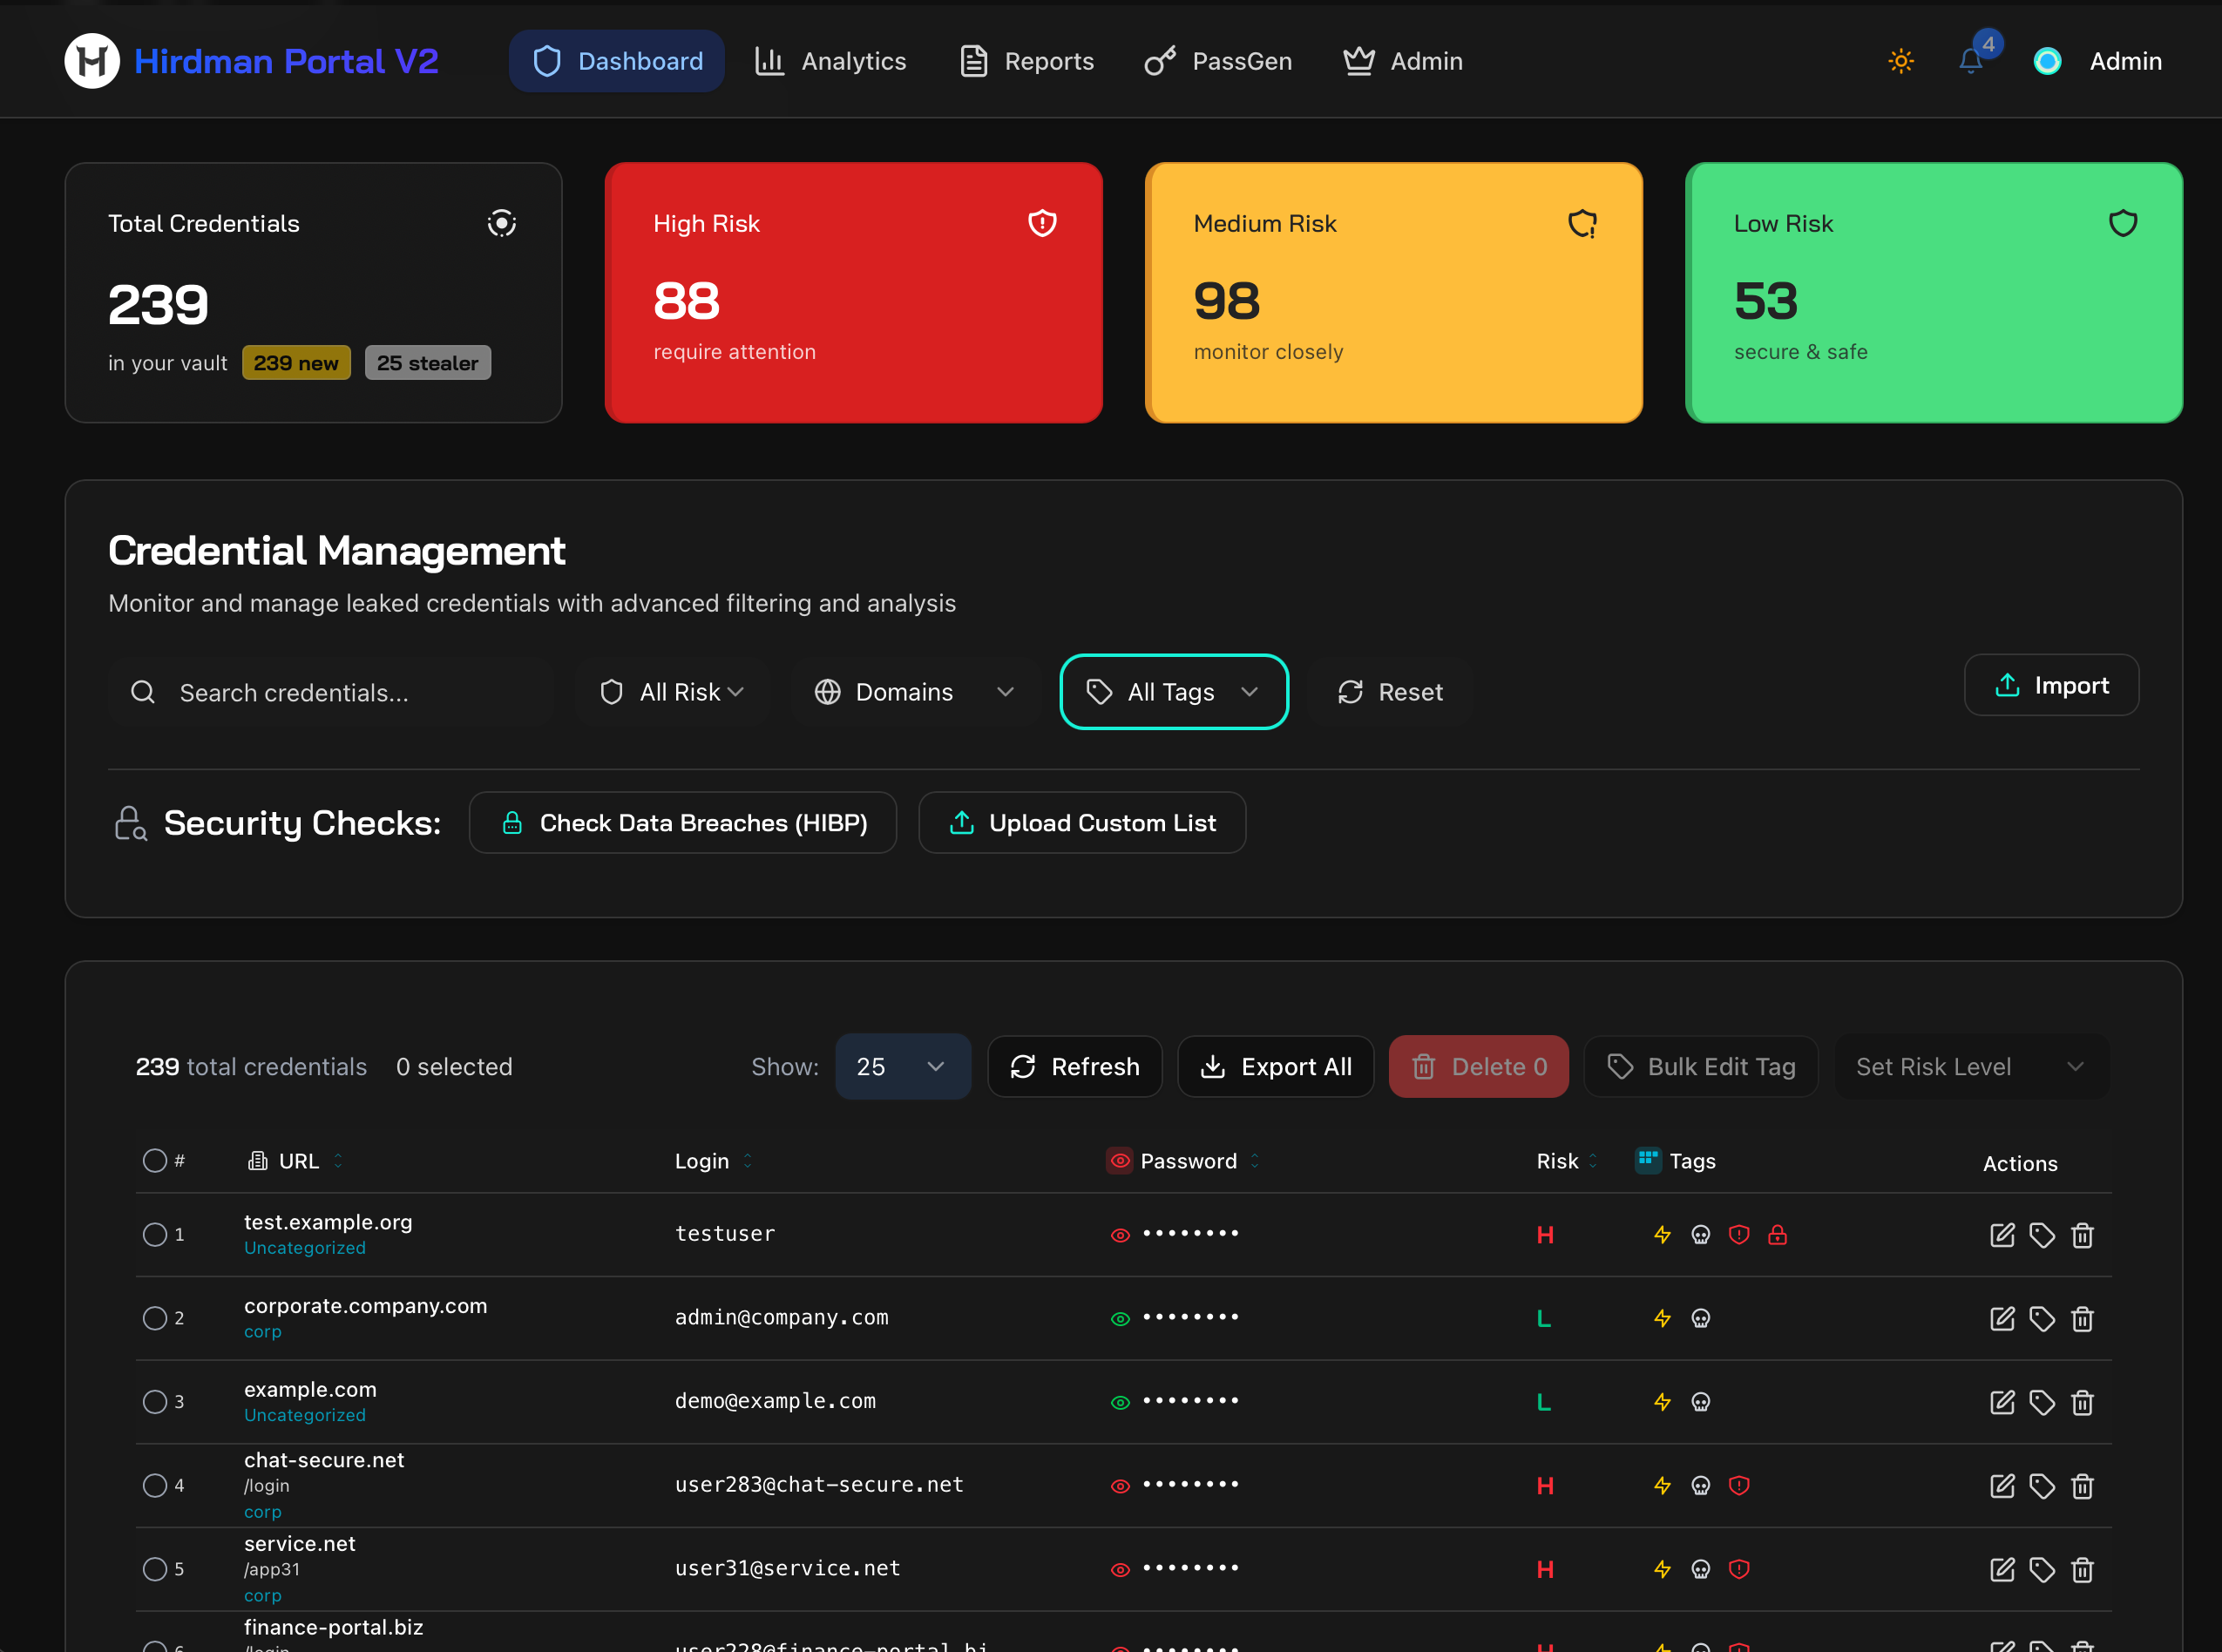Click the trash icon for example.com credential
The height and width of the screenshot is (1652, 2222).
point(2083,1402)
